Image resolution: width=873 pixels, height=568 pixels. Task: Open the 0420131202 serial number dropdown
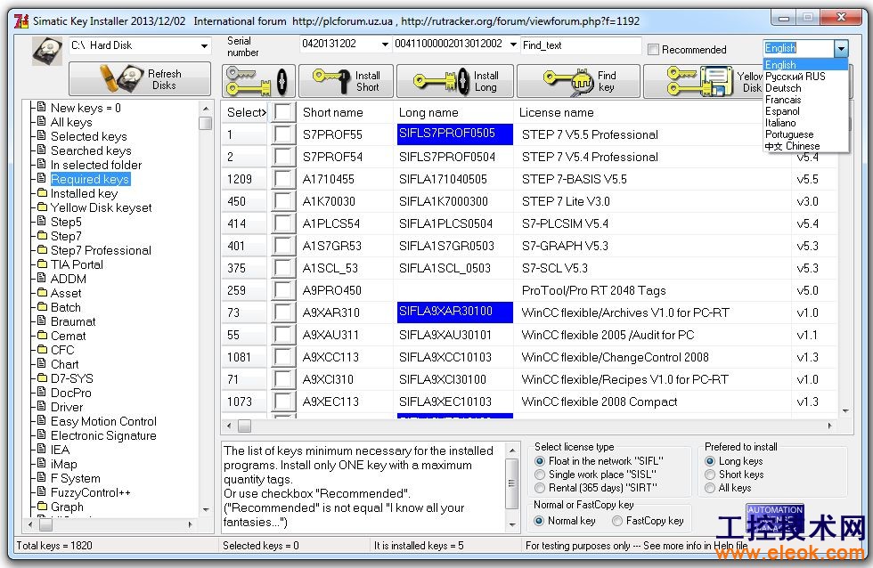tap(385, 44)
